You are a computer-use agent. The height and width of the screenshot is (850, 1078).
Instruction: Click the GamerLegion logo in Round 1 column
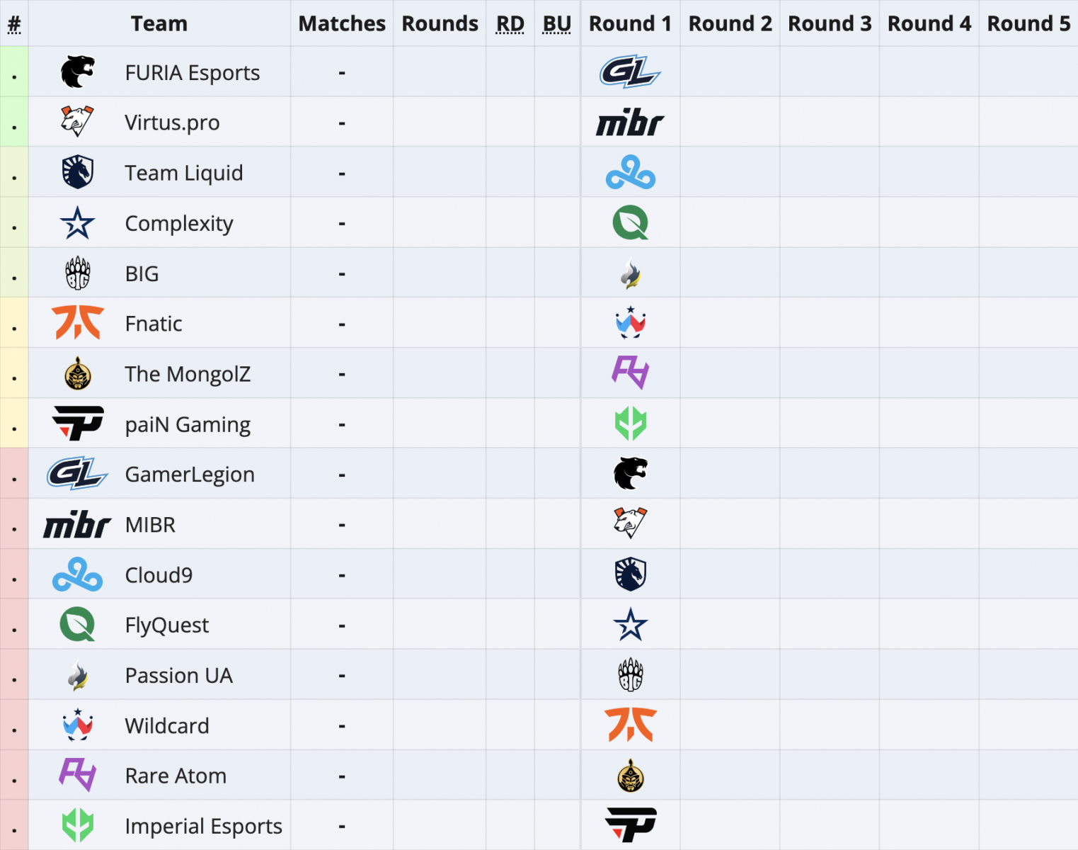[630, 72]
